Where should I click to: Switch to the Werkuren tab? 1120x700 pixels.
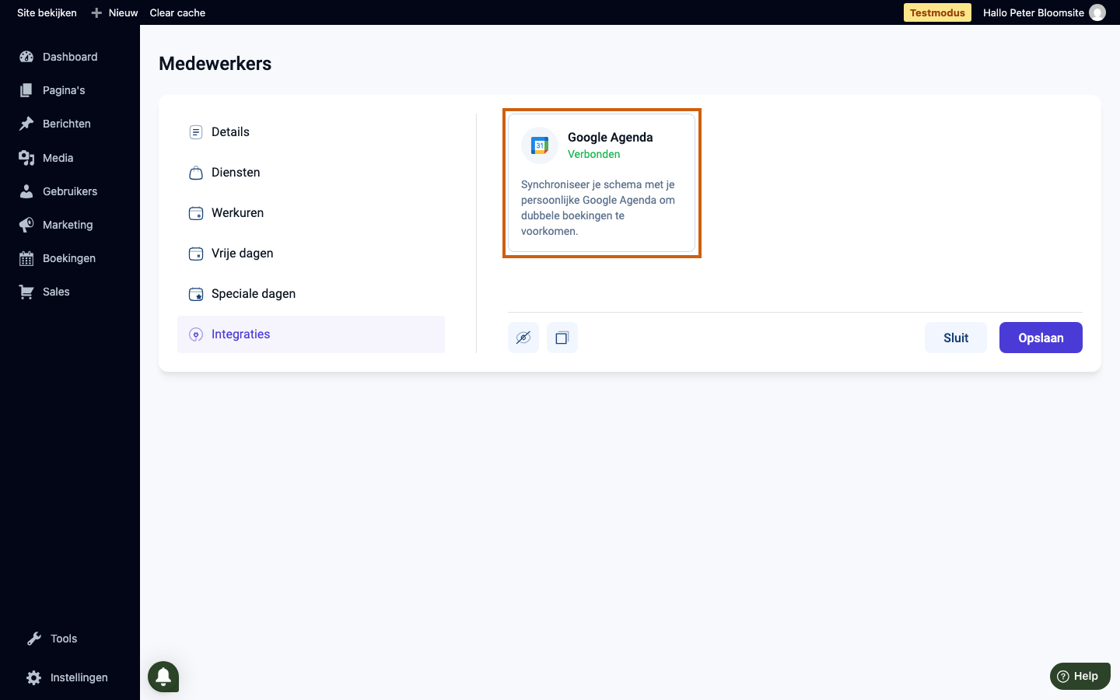click(311, 213)
